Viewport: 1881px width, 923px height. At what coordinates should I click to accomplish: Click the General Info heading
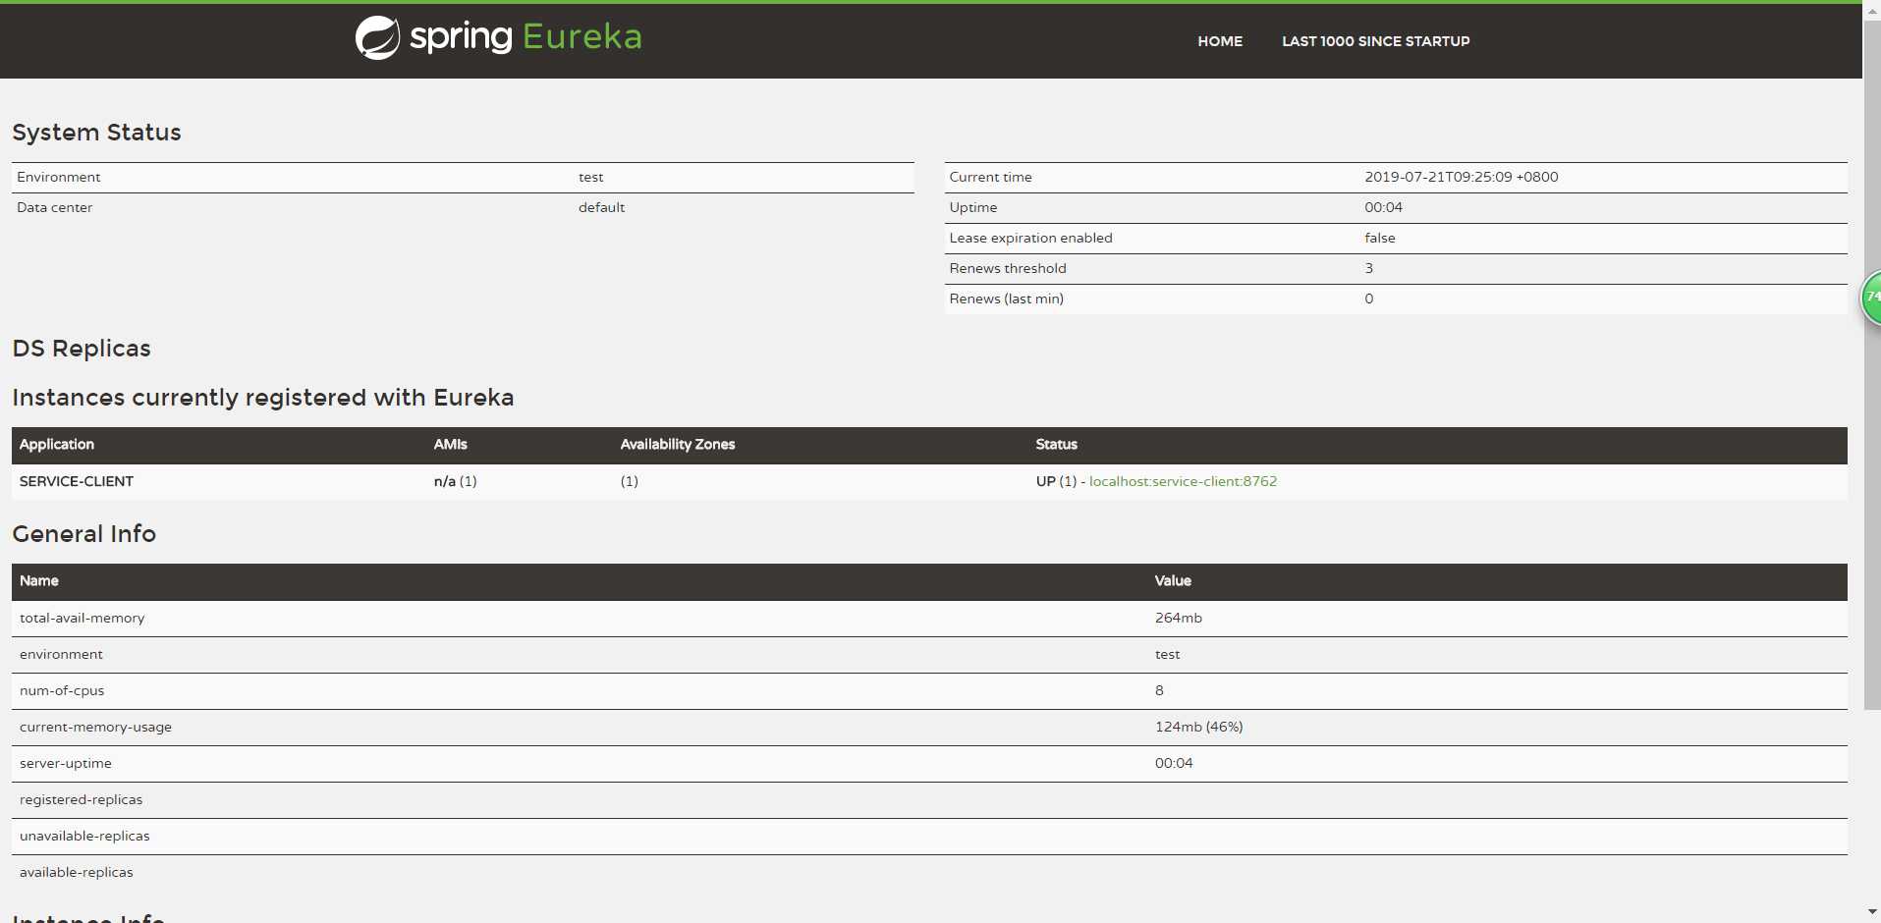click(84, 534)
